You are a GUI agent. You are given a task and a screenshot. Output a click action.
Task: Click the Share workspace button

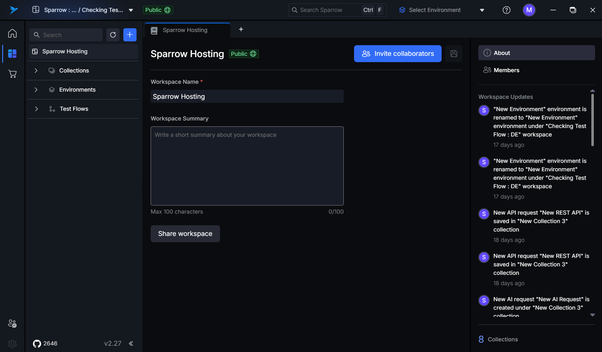coord(185,234)
